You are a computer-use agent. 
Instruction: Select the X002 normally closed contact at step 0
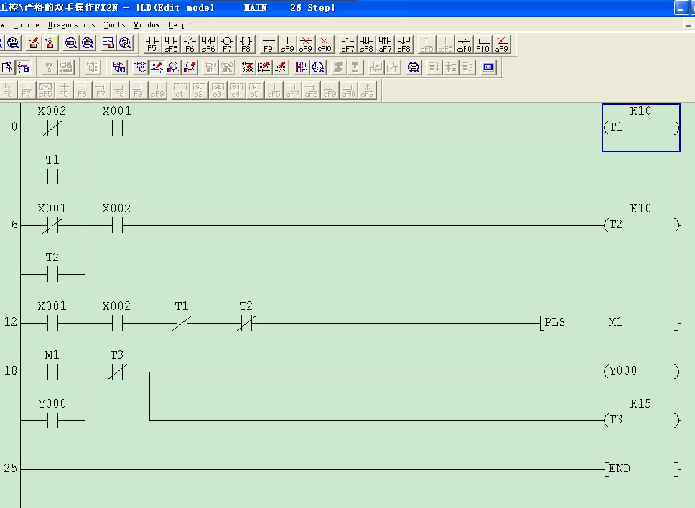pyautogui.click(x=52, y=128)
